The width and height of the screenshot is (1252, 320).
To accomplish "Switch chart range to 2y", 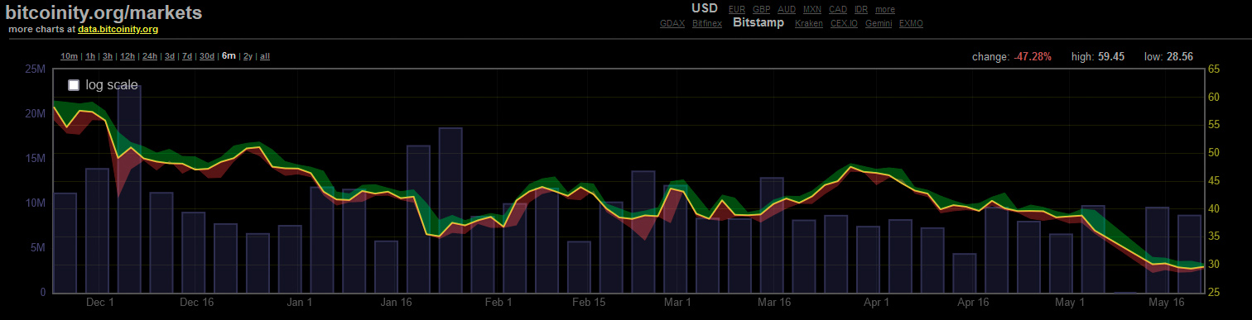I will (x=248, y=56).
